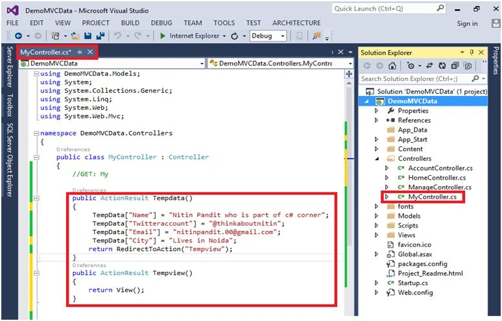Click the user account avatar icon
Image resolution: width=502 pixels, height=321 pixels.
(496, 23)
